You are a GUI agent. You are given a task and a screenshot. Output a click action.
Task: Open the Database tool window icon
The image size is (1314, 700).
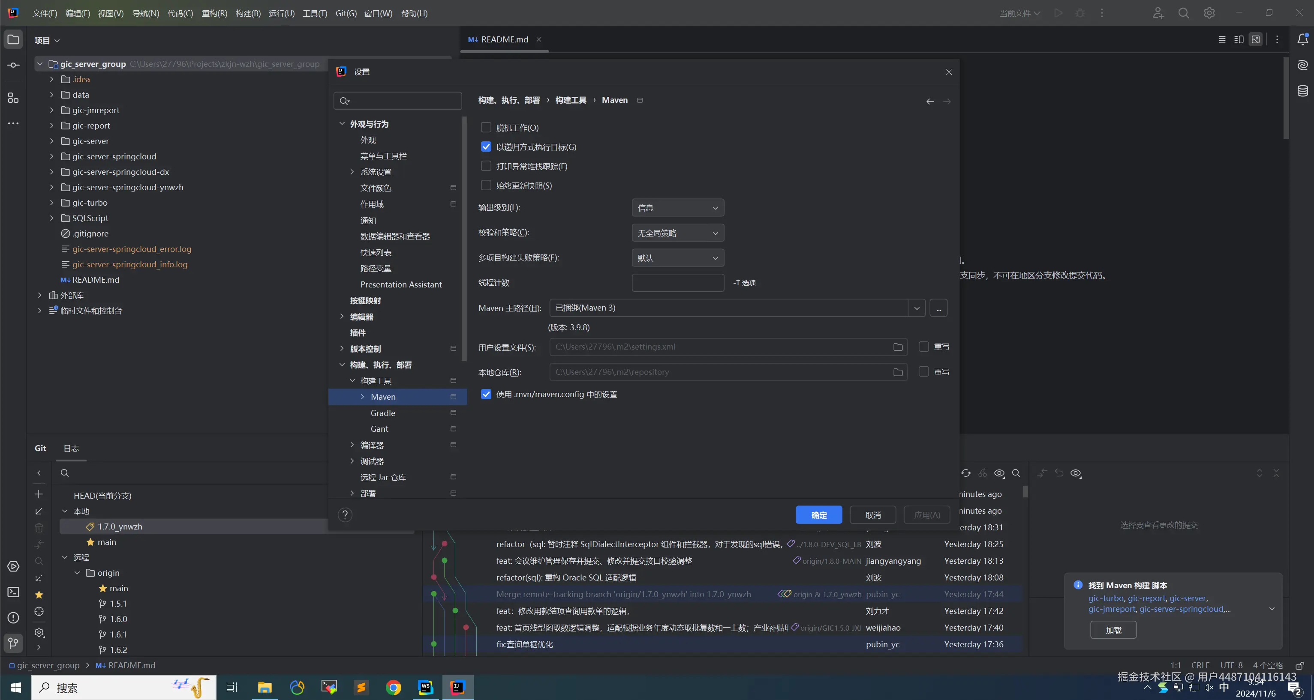click(x=1302, y=91)
